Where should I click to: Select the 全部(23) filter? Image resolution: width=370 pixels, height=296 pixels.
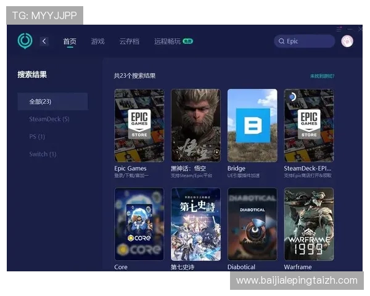[52, 101]
